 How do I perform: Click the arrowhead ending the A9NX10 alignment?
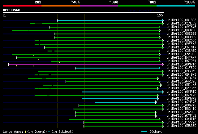coord(163,65)
